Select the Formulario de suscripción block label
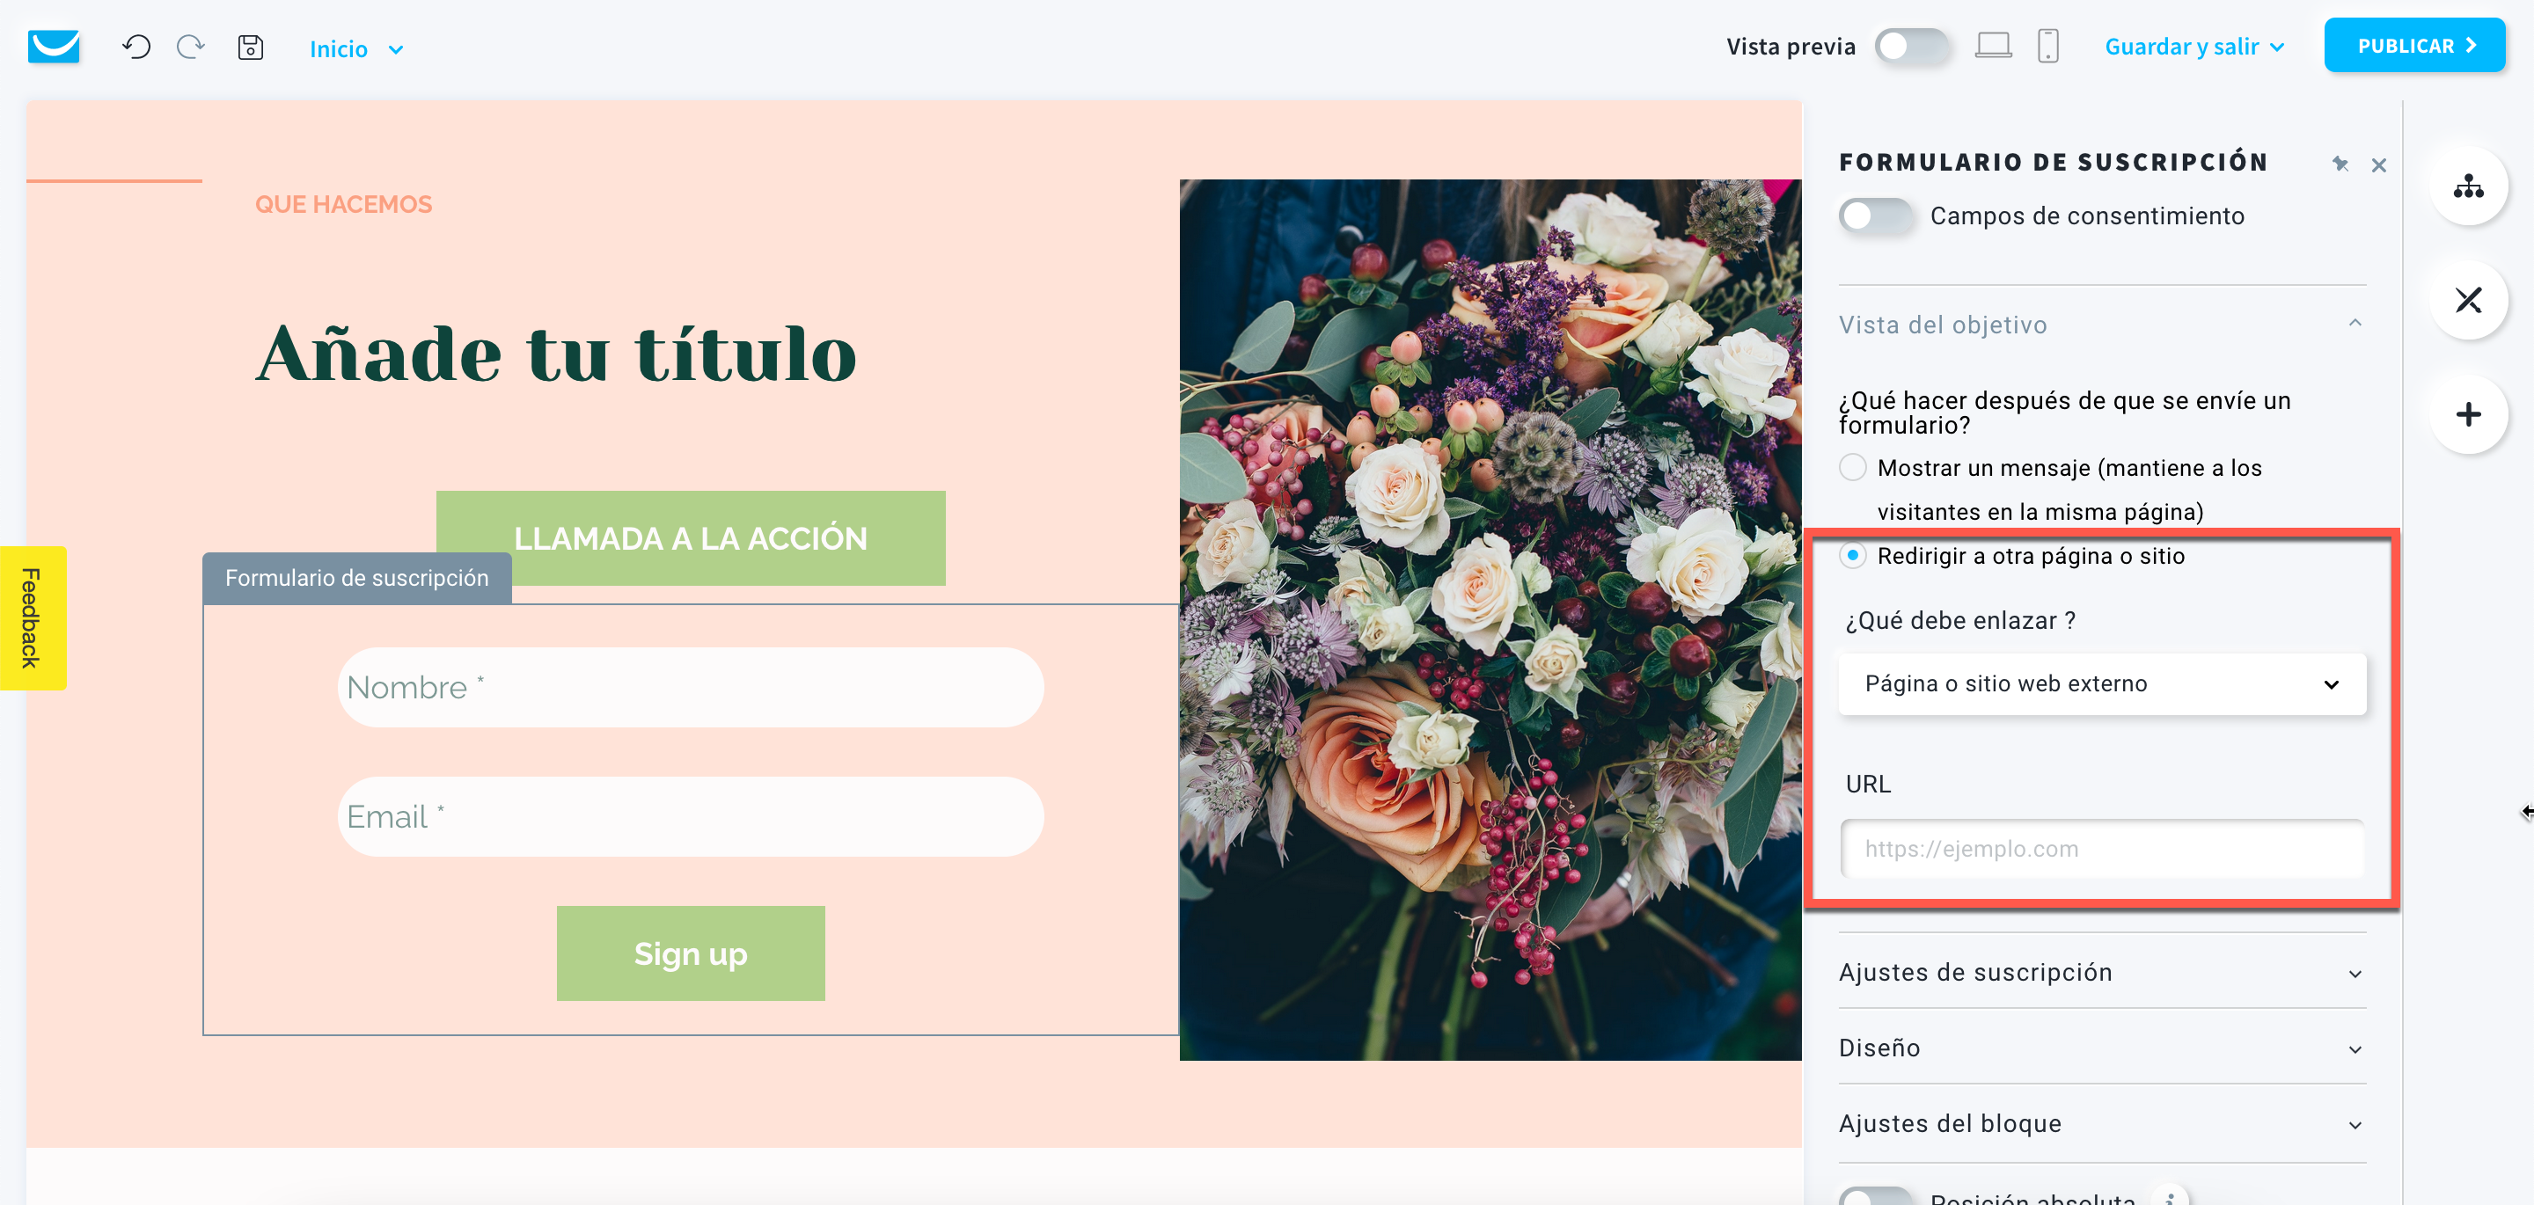This screenshot has width=2534, height=1205. coord(357,577)
